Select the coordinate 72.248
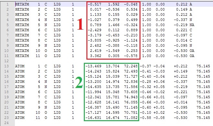This screenshot has height=126, width=213. tap(131, 66)
